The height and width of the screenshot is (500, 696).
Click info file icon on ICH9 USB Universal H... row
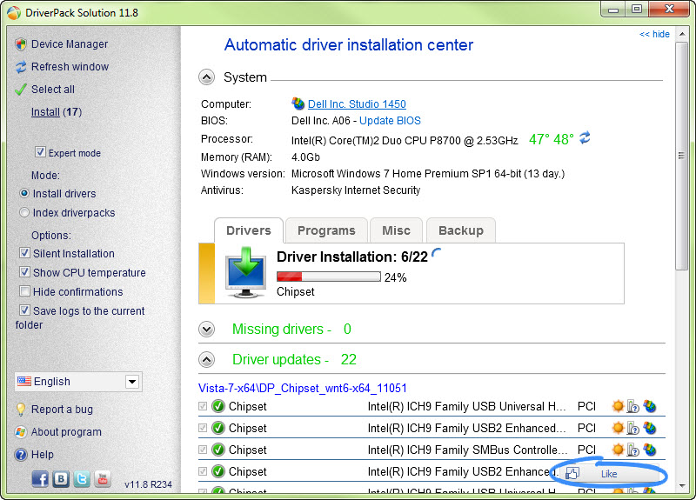[x=633, y=406]
